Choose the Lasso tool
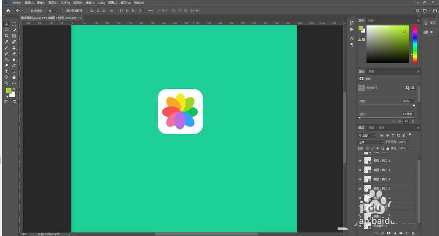Viewport: 439px width, 236px height. tap(7, 30)
